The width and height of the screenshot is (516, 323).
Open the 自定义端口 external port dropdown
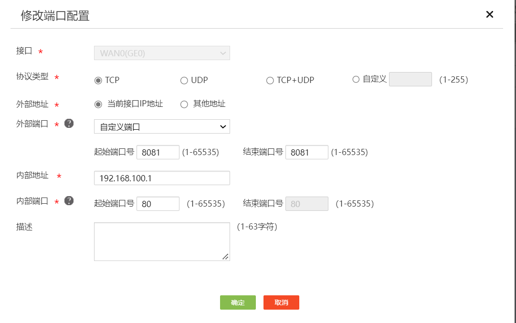162,126
